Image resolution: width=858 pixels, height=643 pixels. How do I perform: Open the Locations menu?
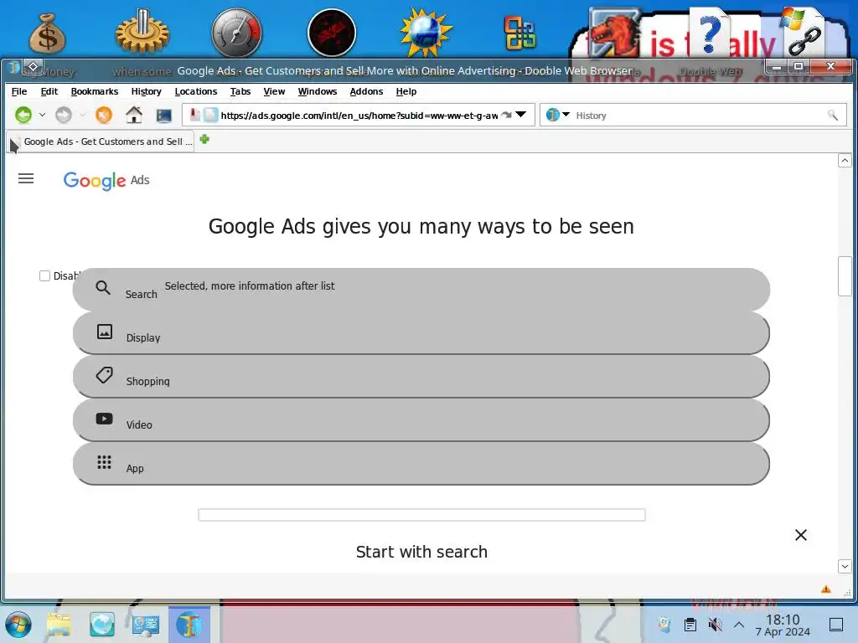[196, 91]
